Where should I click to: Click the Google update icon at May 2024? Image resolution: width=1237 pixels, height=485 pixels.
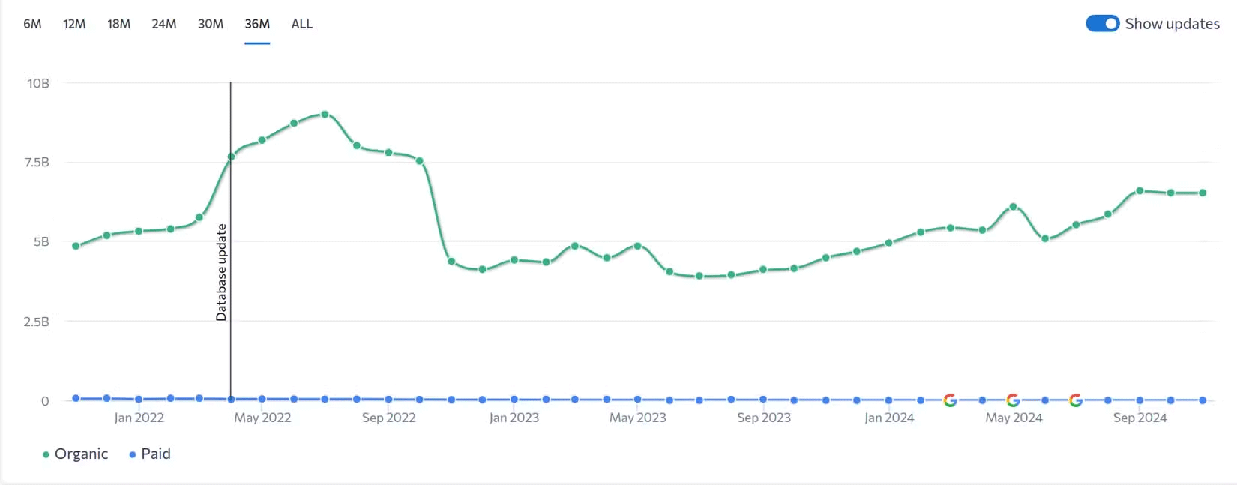click(1013, 400)
